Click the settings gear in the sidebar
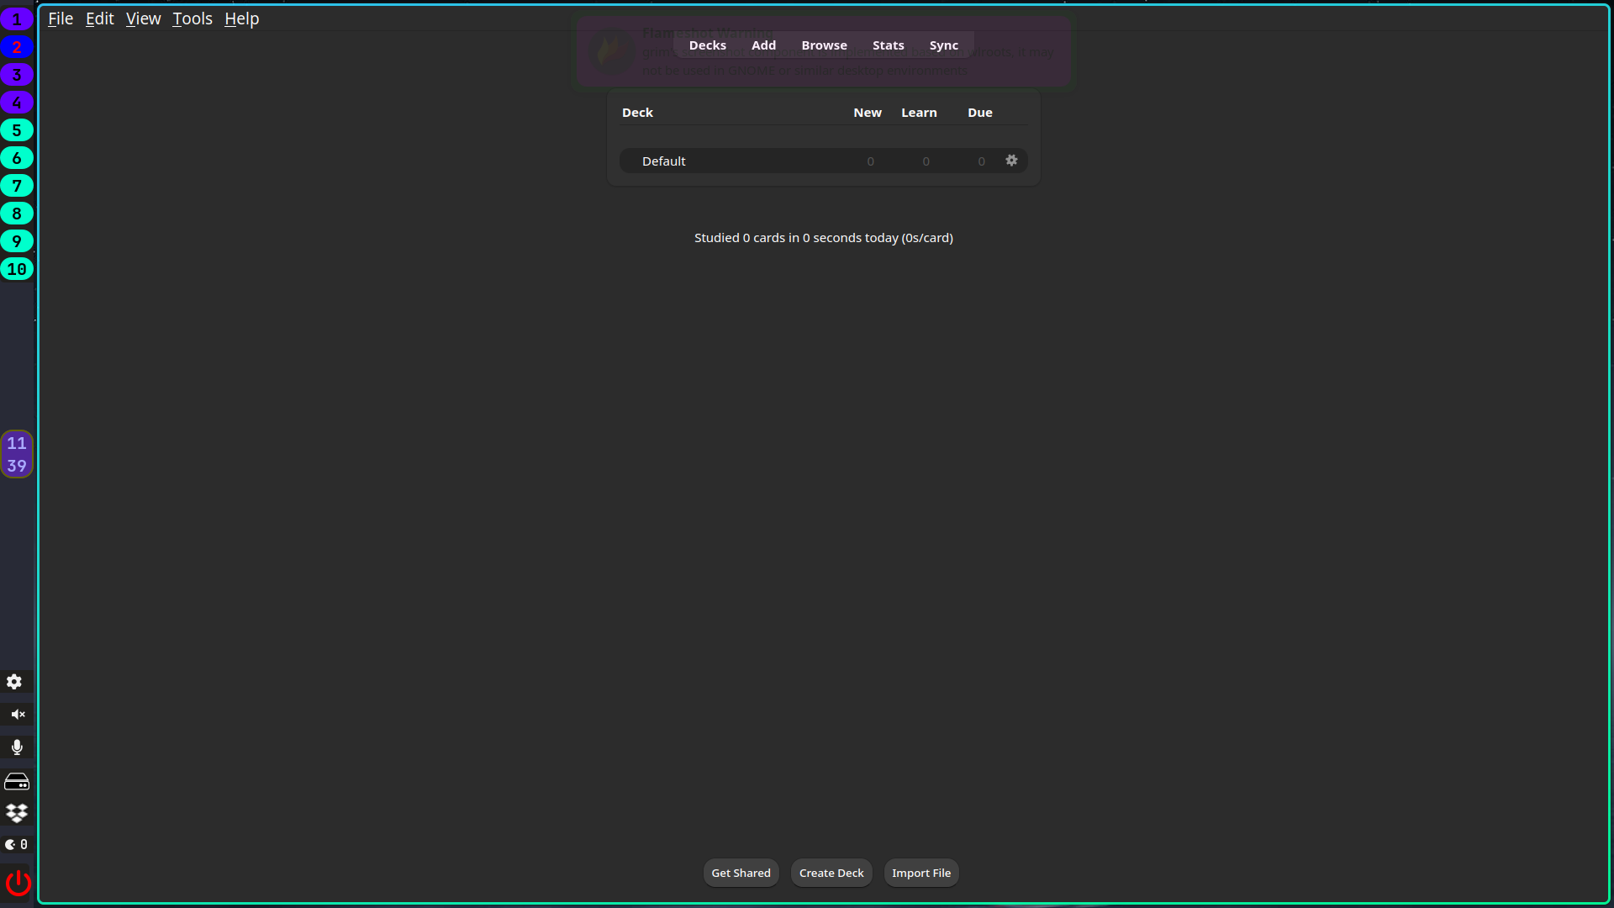 [14, 682]
